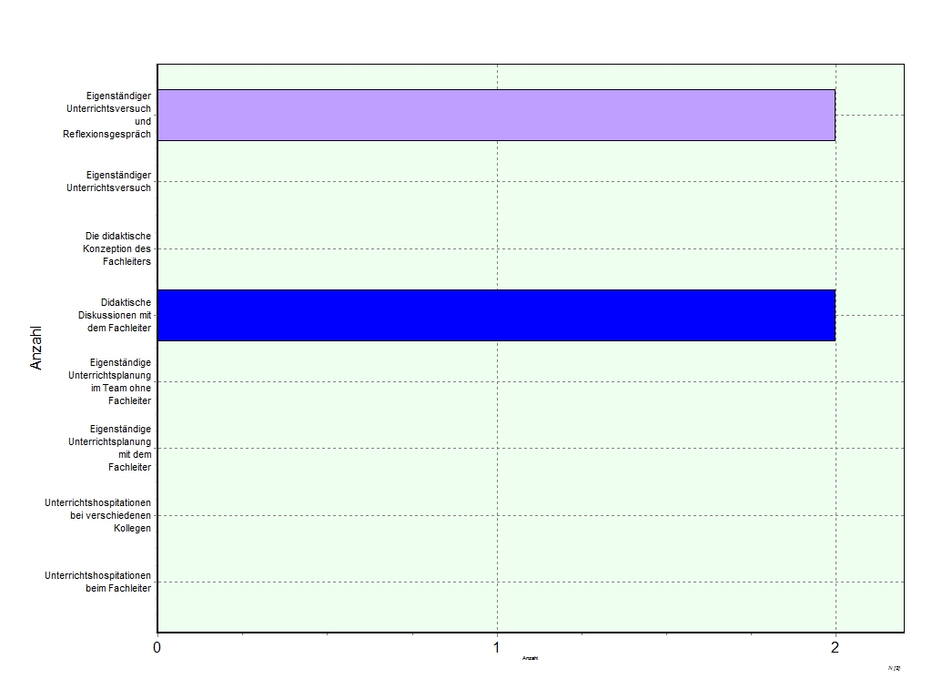
Task: Click dashed gridline in 'Die didaktische Konzeption' row
Action: click(x=364, y=248)
